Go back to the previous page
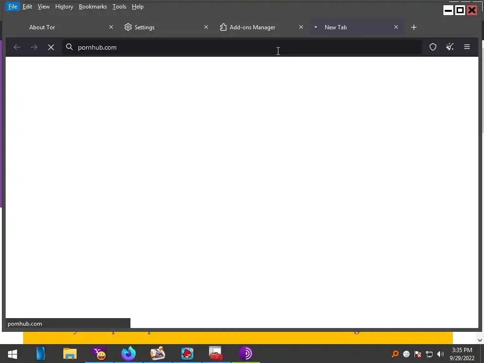This screenshot has height=363, width=484. (17, 47)
